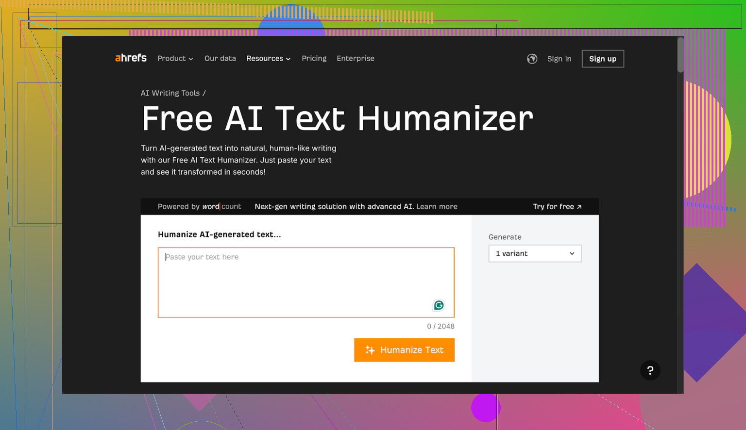Expand the Product menu
Image resolution: width=746 pixels, height=430 pixels.
coord(175,58)
